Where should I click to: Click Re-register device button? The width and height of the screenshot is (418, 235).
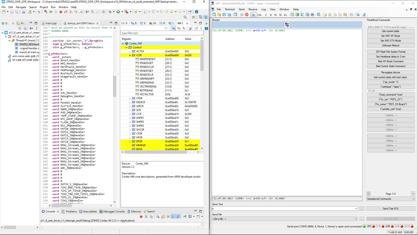(390, 72)
